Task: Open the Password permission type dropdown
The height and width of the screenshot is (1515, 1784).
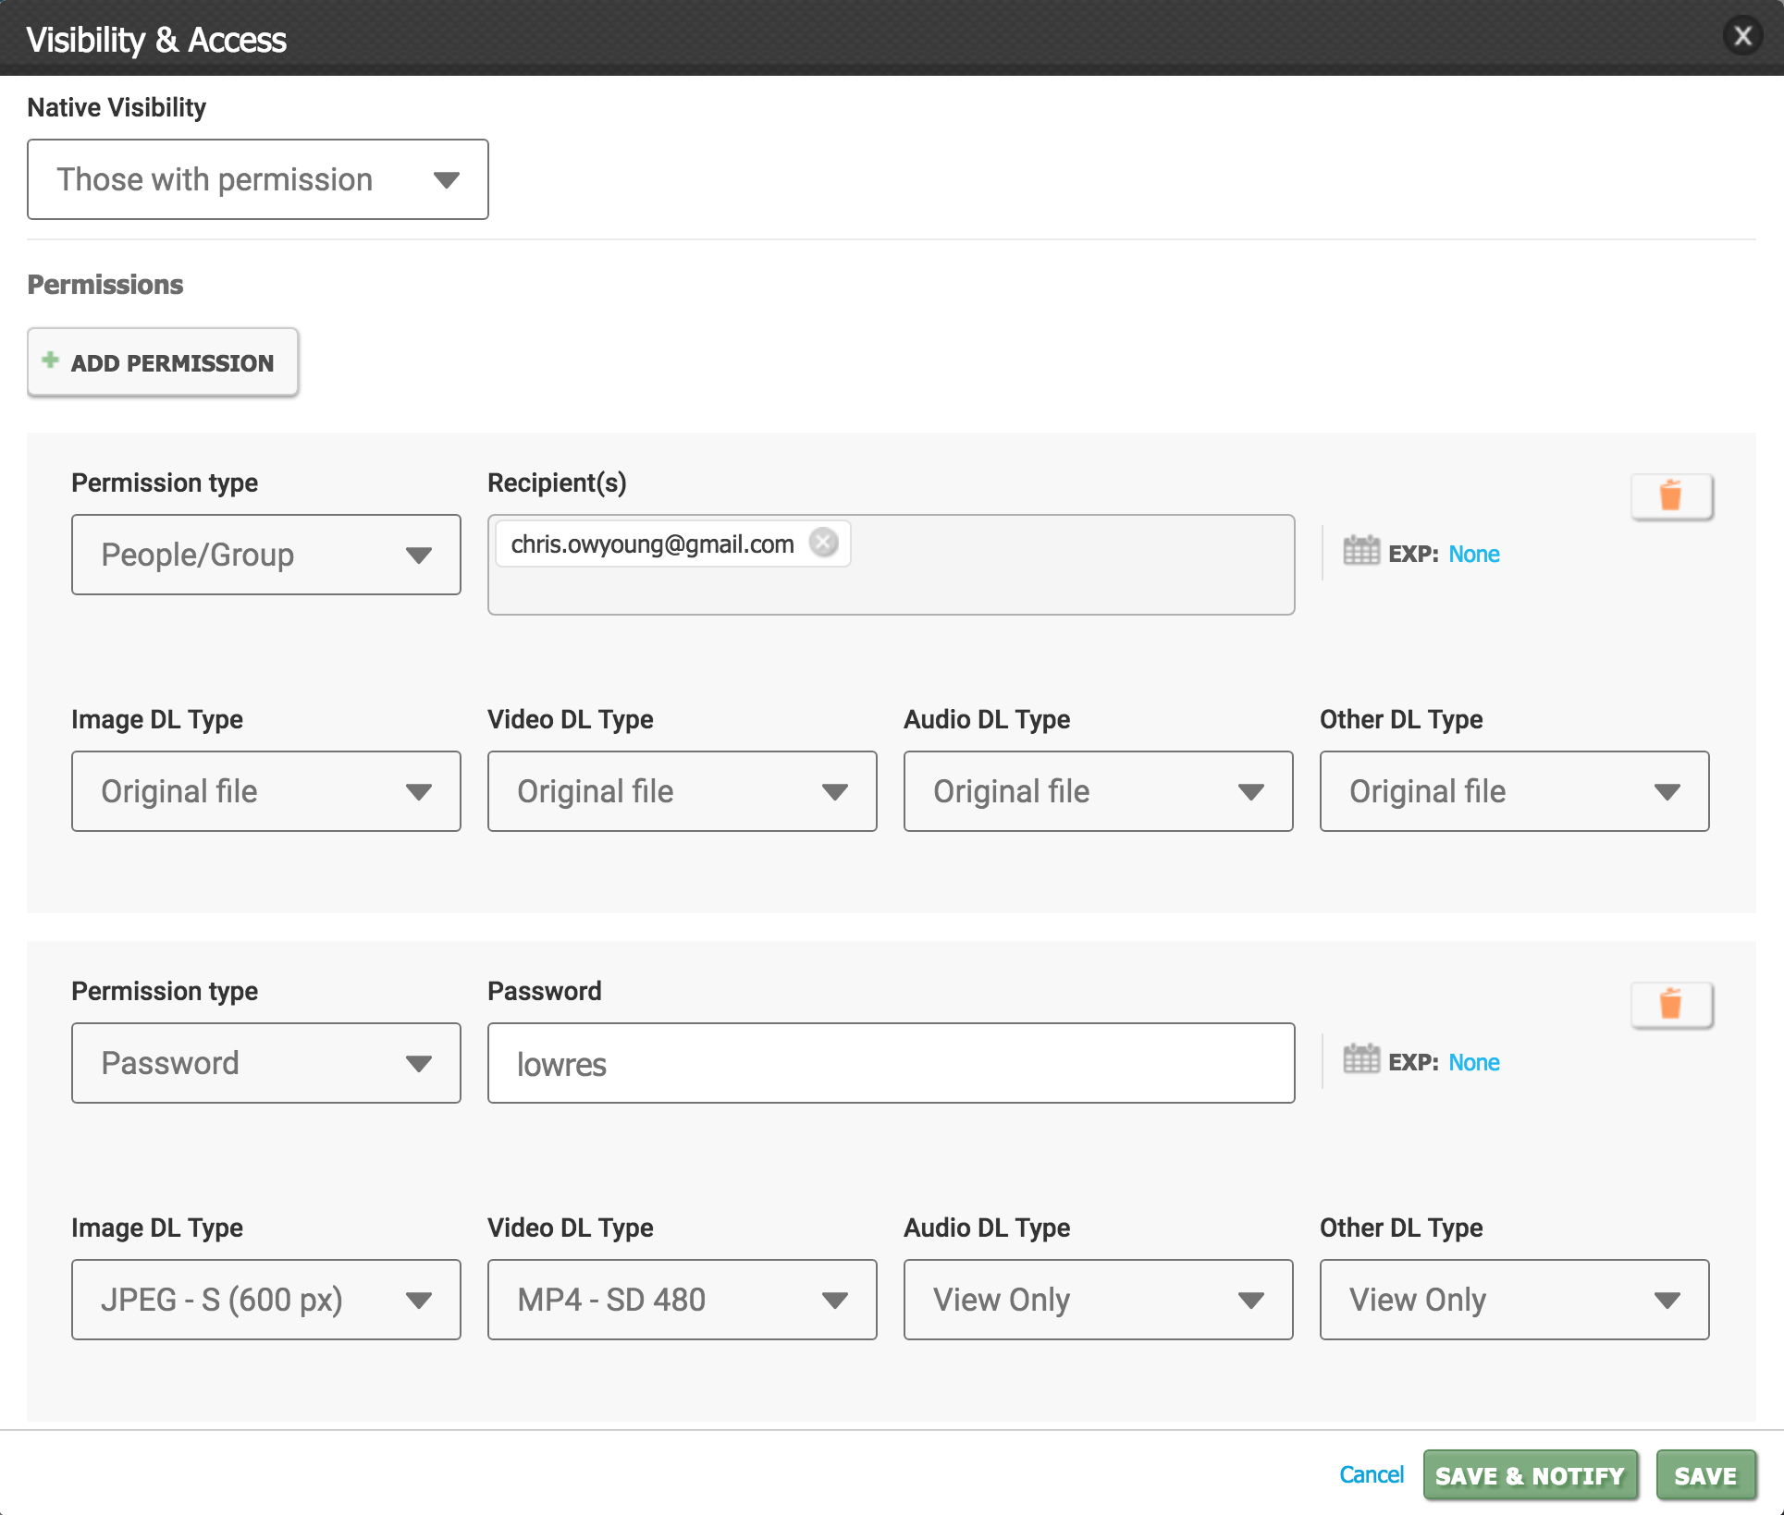Action: tap(266, 1063)
